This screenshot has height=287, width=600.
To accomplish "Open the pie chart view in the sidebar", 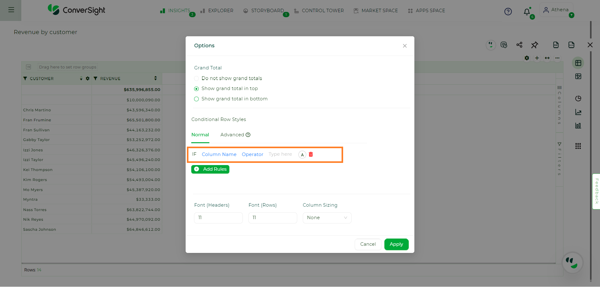I will click(x=578, y=98).
